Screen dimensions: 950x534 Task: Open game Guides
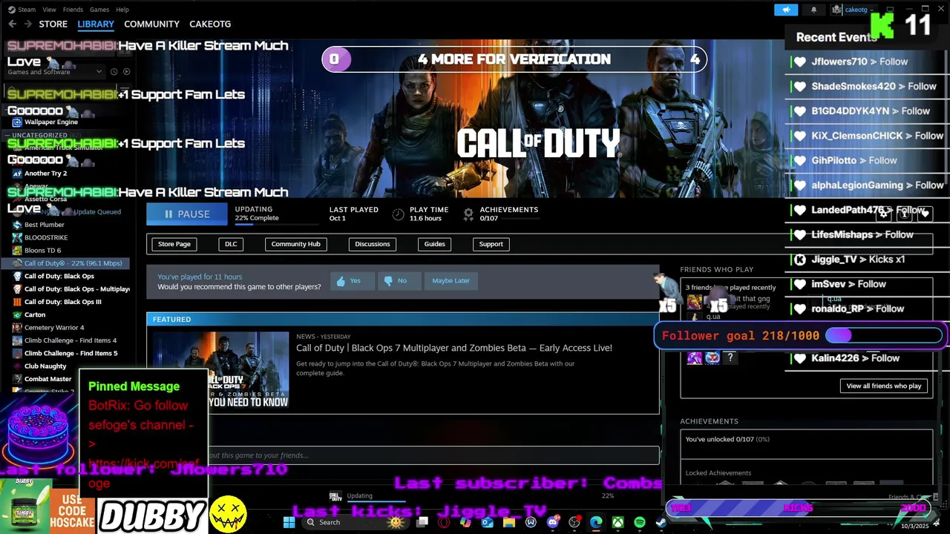tap(435, 244)
